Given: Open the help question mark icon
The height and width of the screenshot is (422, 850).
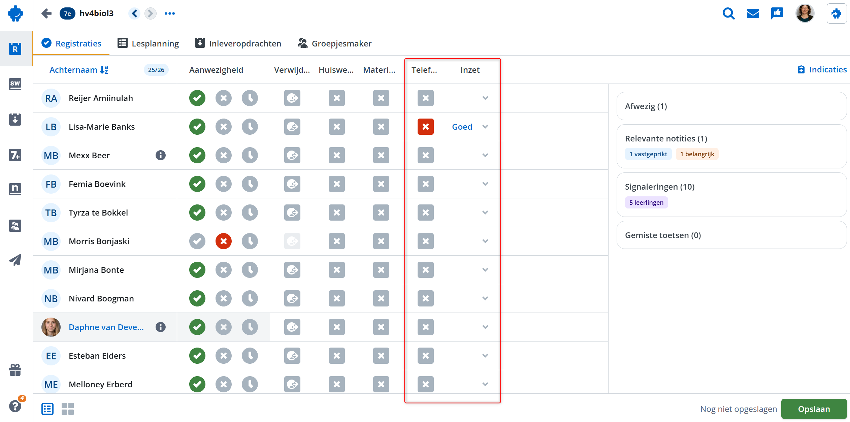Looking at the screenshot, I should pos(15,406).
